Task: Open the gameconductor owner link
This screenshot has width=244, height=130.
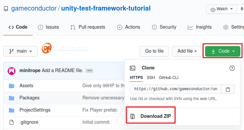Action: click(x=34, y=8)
